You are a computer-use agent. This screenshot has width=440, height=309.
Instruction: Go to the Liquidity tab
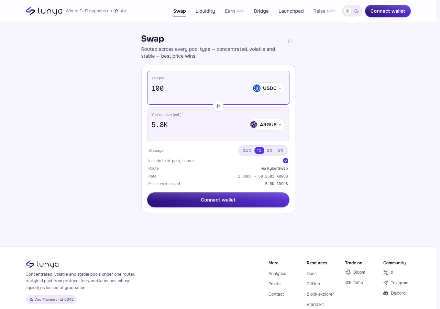tap(205, 11)
